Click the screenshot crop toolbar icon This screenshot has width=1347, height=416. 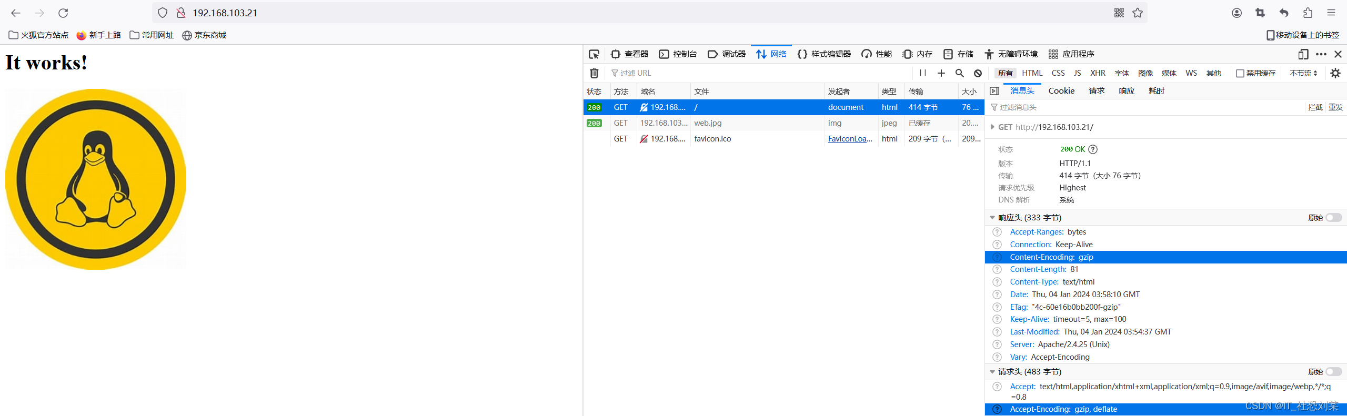coord(1260,13)
